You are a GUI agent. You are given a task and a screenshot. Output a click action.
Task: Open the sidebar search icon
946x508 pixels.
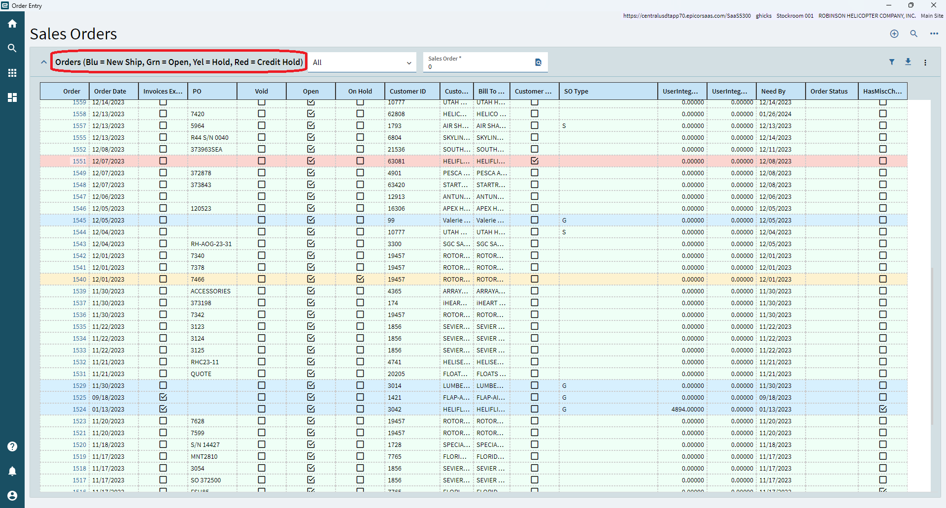point(12,48)
